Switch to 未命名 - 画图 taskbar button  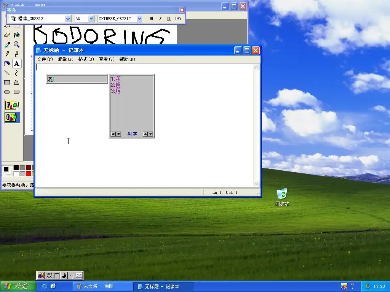(102, 286)
